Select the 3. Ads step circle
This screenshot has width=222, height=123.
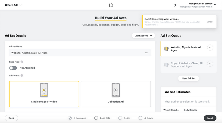coord(120,118)
